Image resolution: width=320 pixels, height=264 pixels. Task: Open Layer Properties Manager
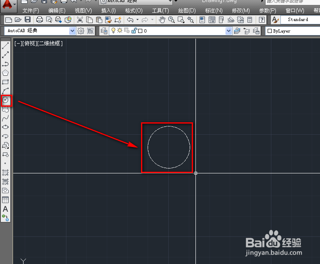click(x=104, y=31)
